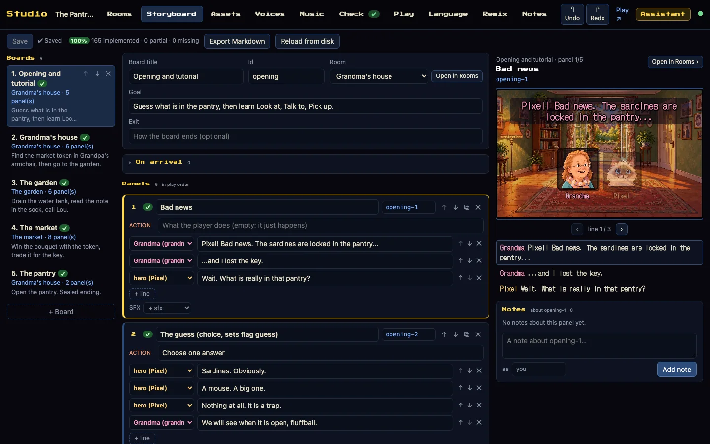
Task: Open the Music tab
Action: [x=312, y=14]
